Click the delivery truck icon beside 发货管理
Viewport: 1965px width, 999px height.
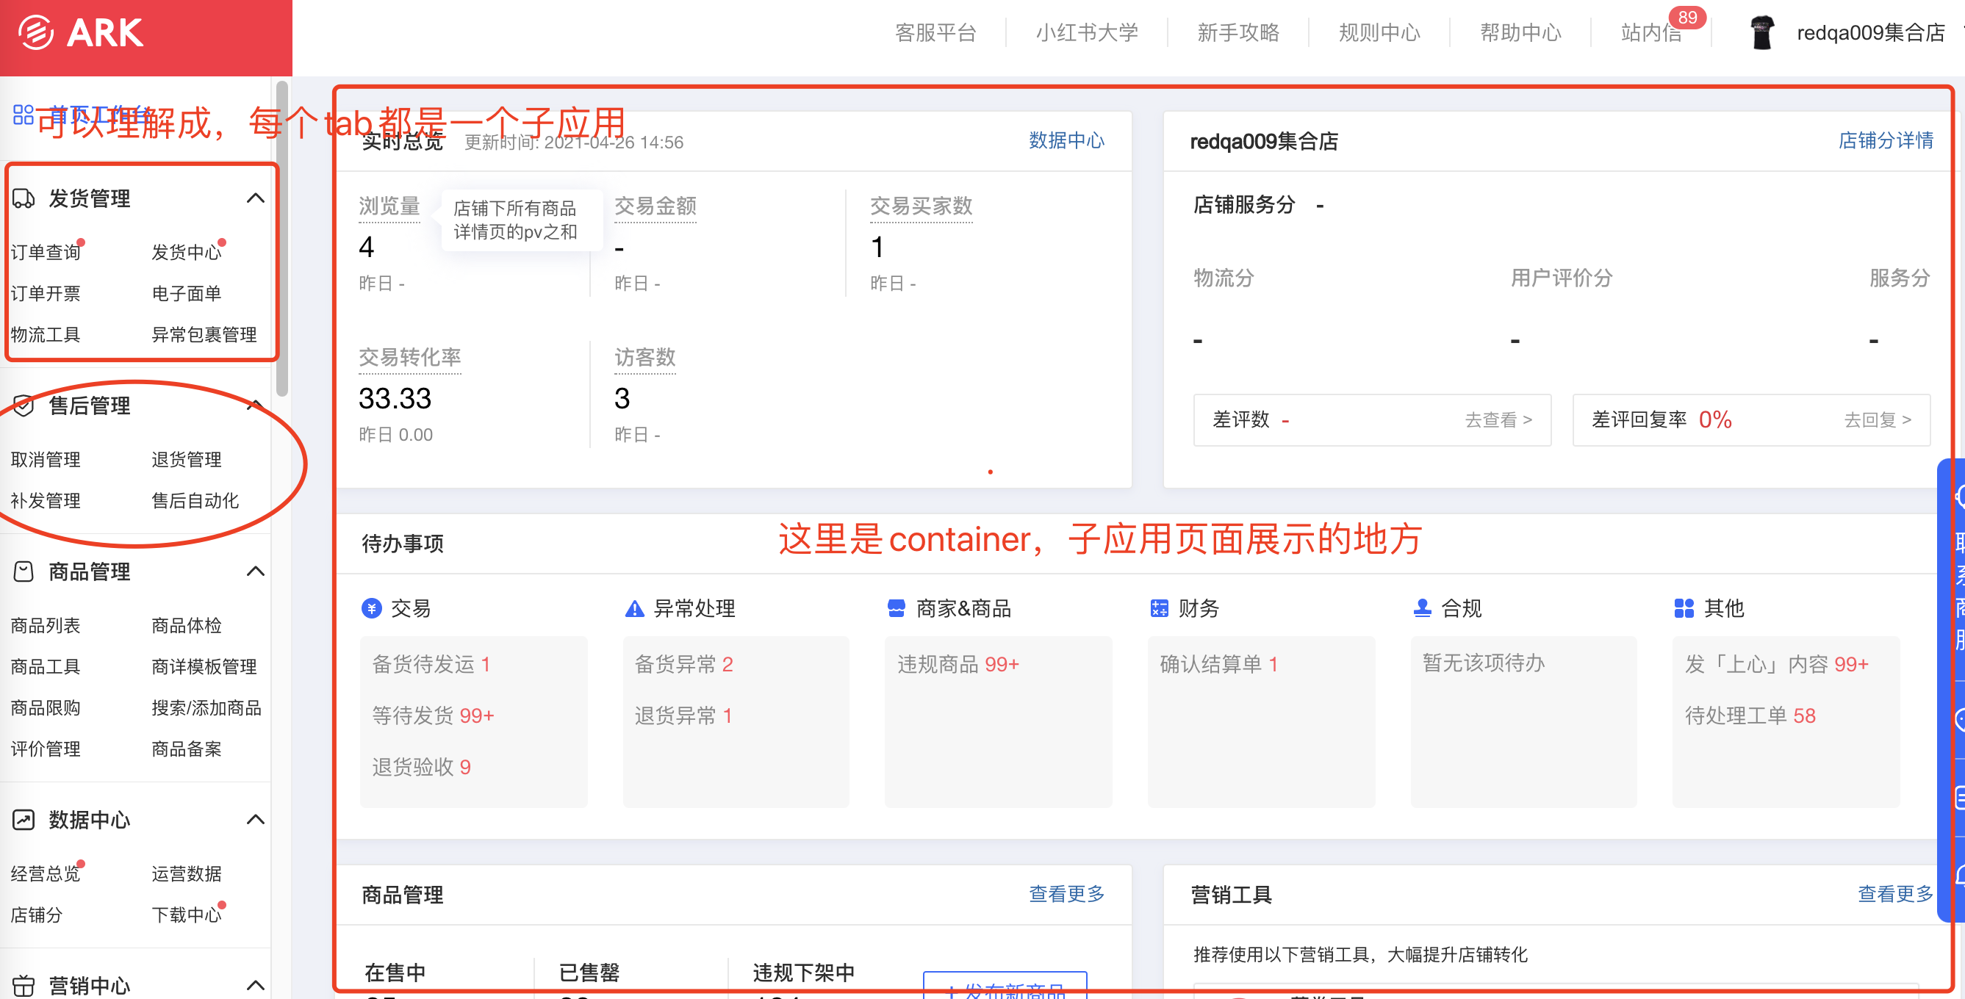pyautogui.click(x=24, y=198)
